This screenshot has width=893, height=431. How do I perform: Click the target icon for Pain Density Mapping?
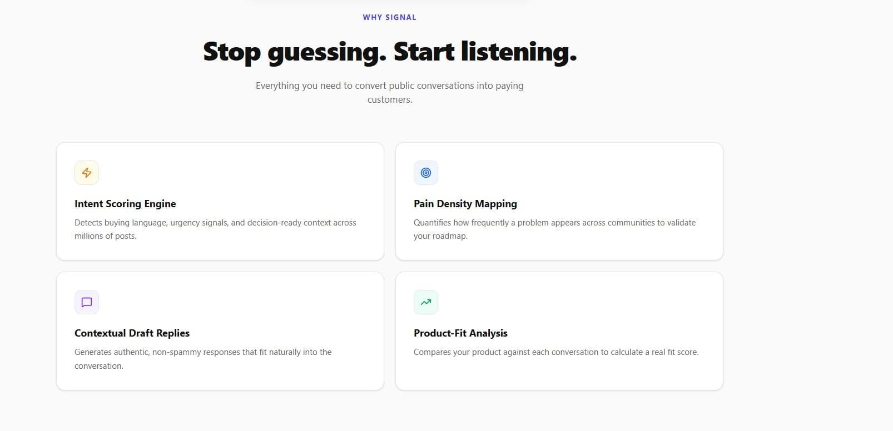[x=426, y=173]
